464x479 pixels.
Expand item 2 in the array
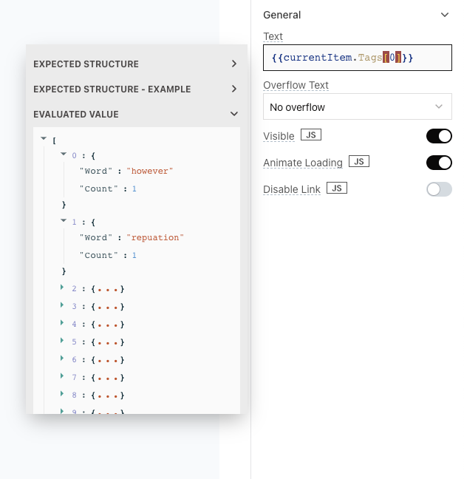(62, 287)
